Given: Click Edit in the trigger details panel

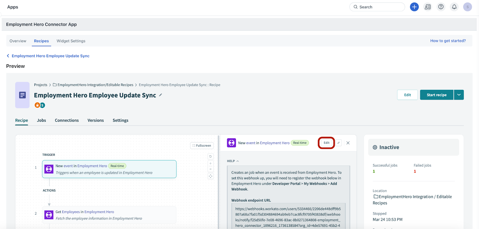Looking at the screenshot, I should pos(326,143).
